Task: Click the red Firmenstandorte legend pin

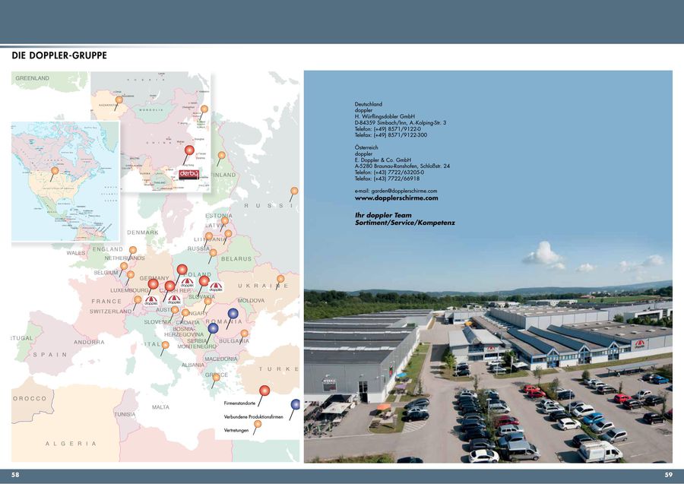Action: [x=264, y=391]
